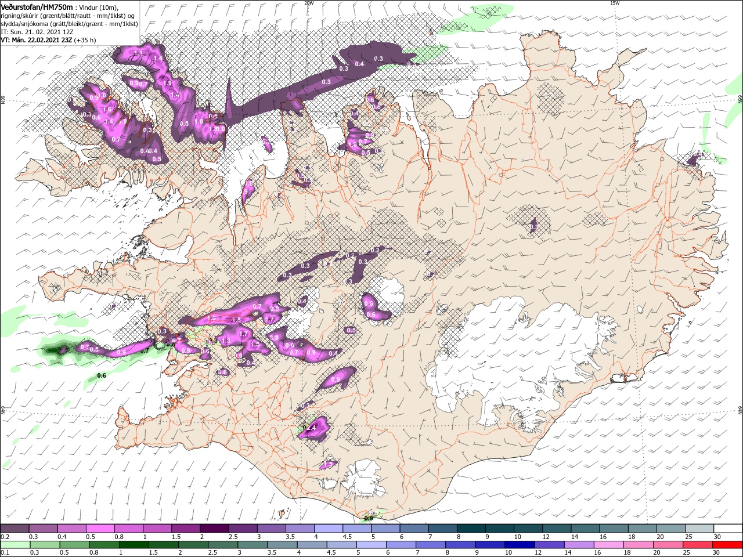Click the 'IT: Sun. 21. 02. 2021 12Z' line
The height and width of the screenshot is (557, 743).
pyautogui.click(x=37, y=32)
